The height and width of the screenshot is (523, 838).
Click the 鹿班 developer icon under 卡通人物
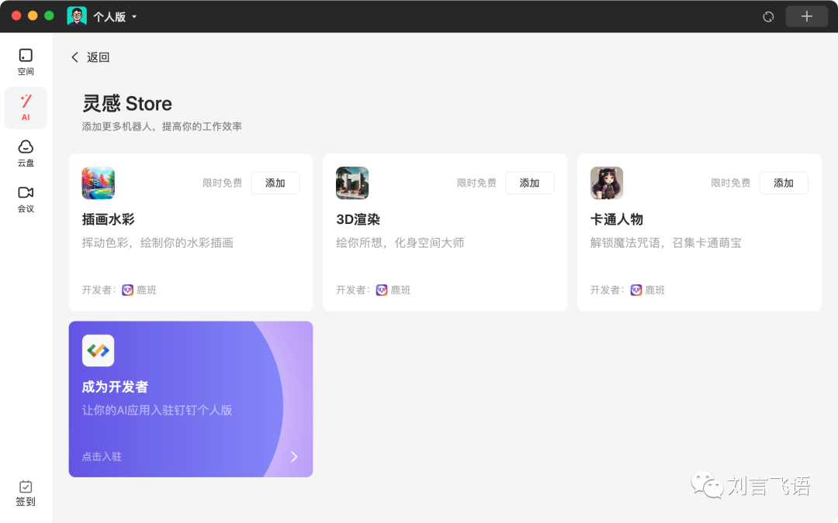tap(636, 290)
